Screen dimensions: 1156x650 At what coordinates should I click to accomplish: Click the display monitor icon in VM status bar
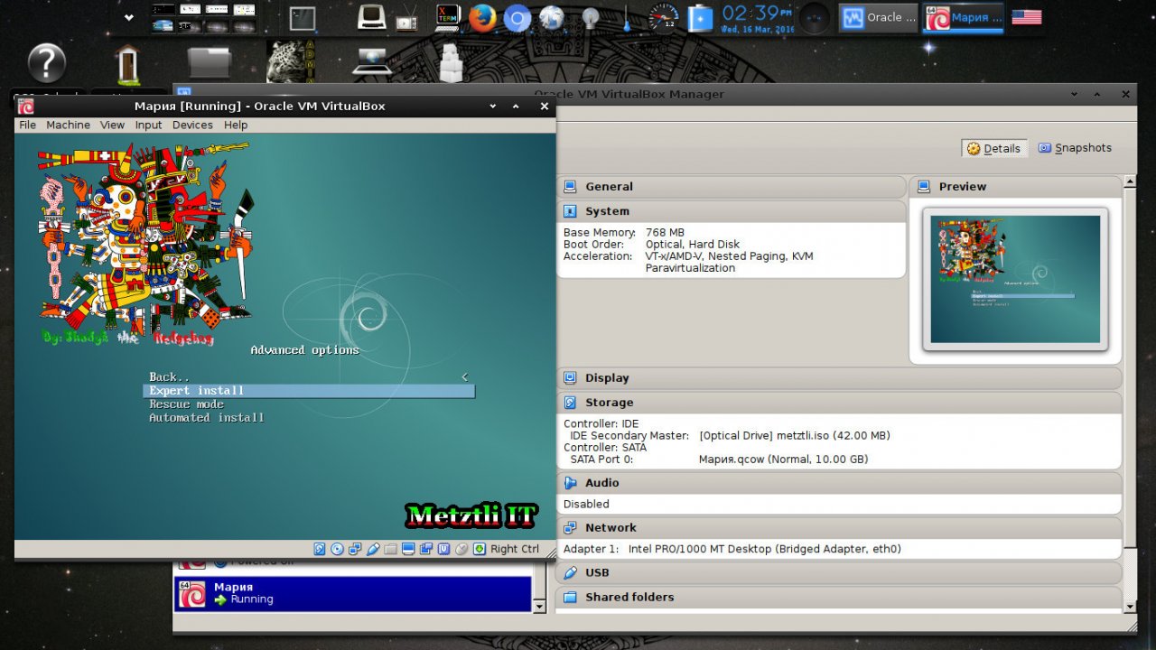[x=408, y=549]
